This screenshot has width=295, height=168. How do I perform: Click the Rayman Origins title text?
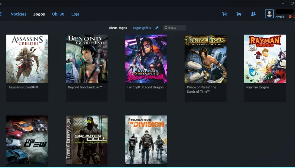257,87
